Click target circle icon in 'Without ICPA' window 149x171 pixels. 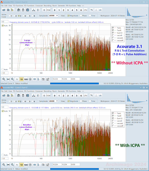pyautogui.click(x=30, y=79)
